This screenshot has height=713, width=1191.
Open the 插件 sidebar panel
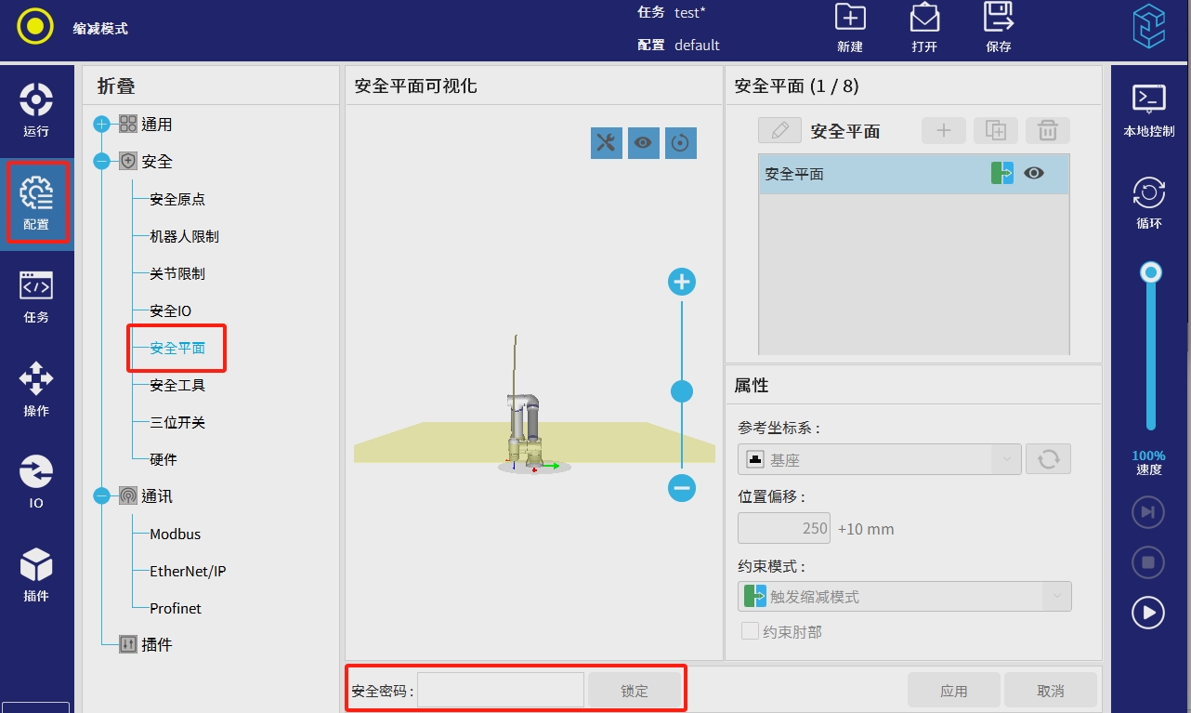pyautogui.click(x=36, y=574)
